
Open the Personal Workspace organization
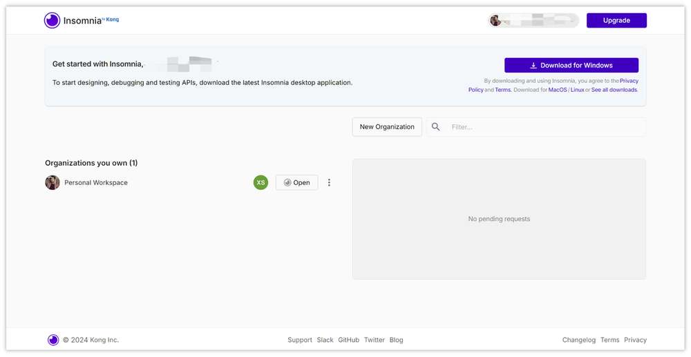tap(296, 182)
